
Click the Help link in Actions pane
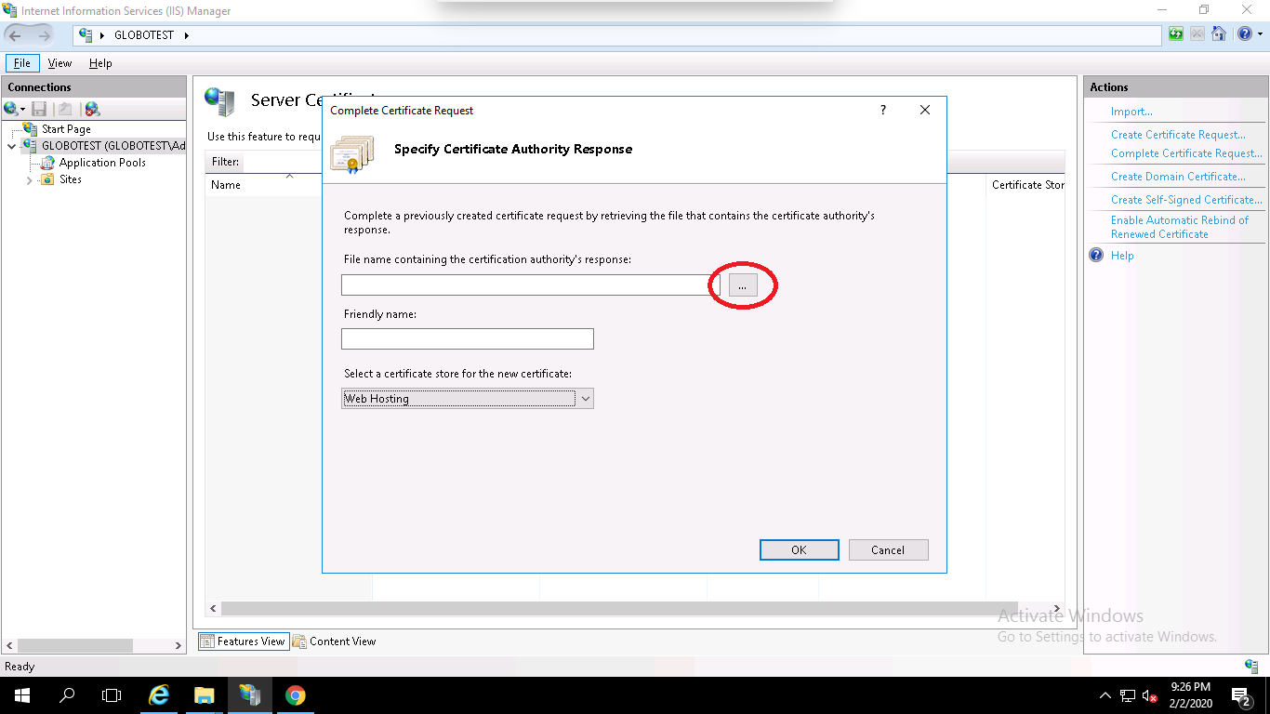(x=1122, y=256)
